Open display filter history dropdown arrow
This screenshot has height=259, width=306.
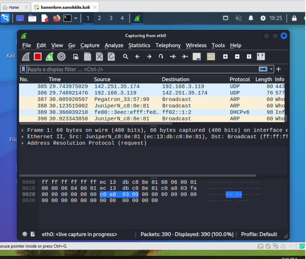271,69
